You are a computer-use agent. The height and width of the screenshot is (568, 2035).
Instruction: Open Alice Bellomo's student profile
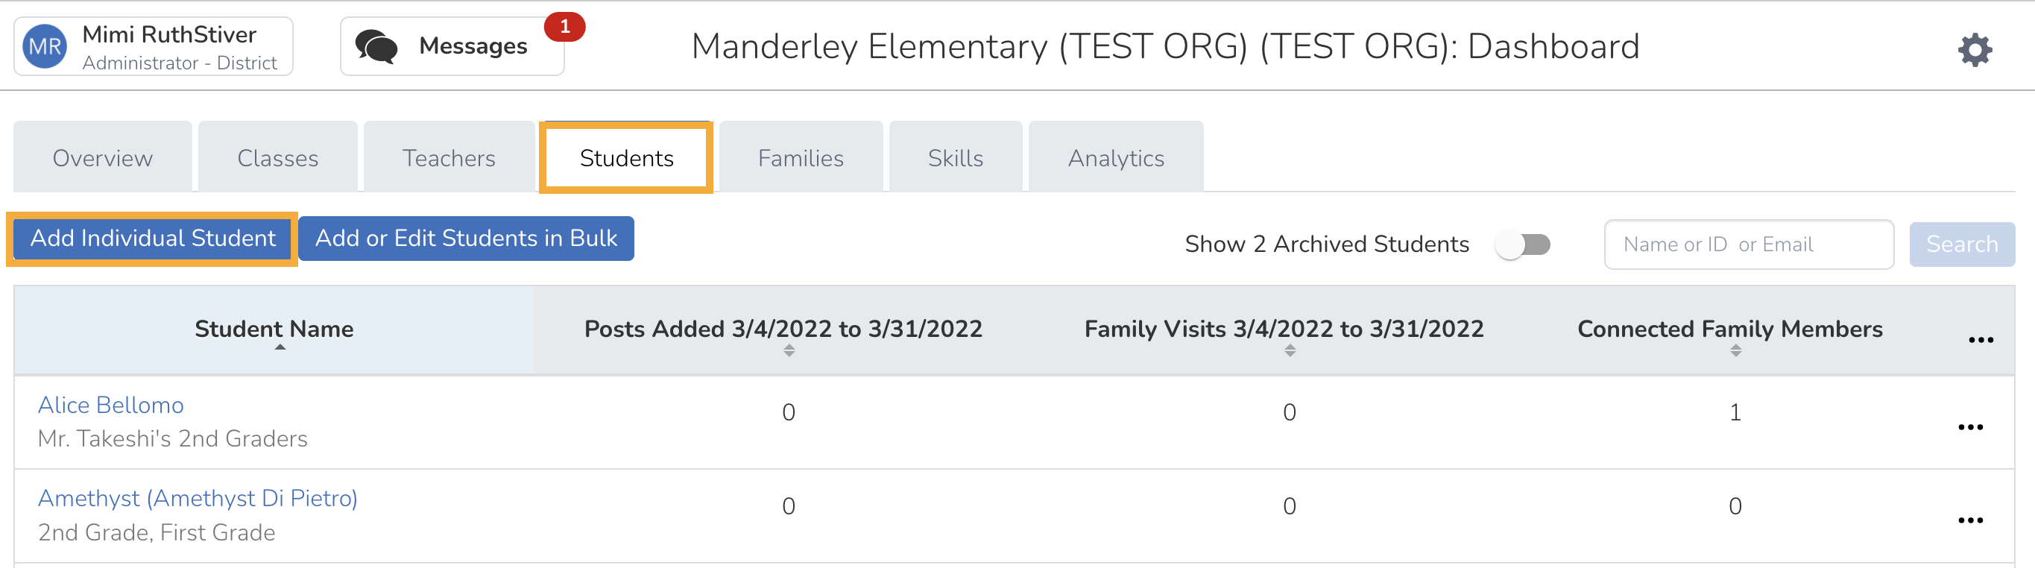110,405
